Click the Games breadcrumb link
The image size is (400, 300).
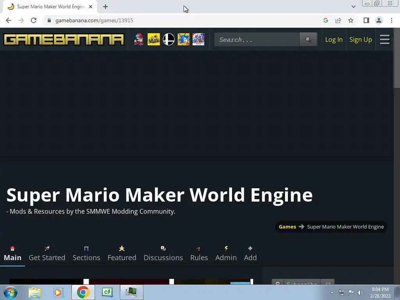click(x=287, y=227)
